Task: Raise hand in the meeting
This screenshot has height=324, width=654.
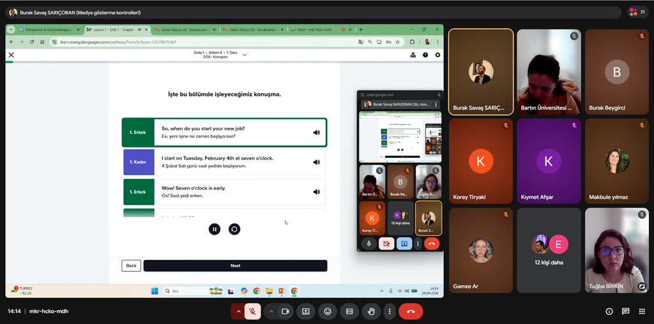Action: pos(370,311)
